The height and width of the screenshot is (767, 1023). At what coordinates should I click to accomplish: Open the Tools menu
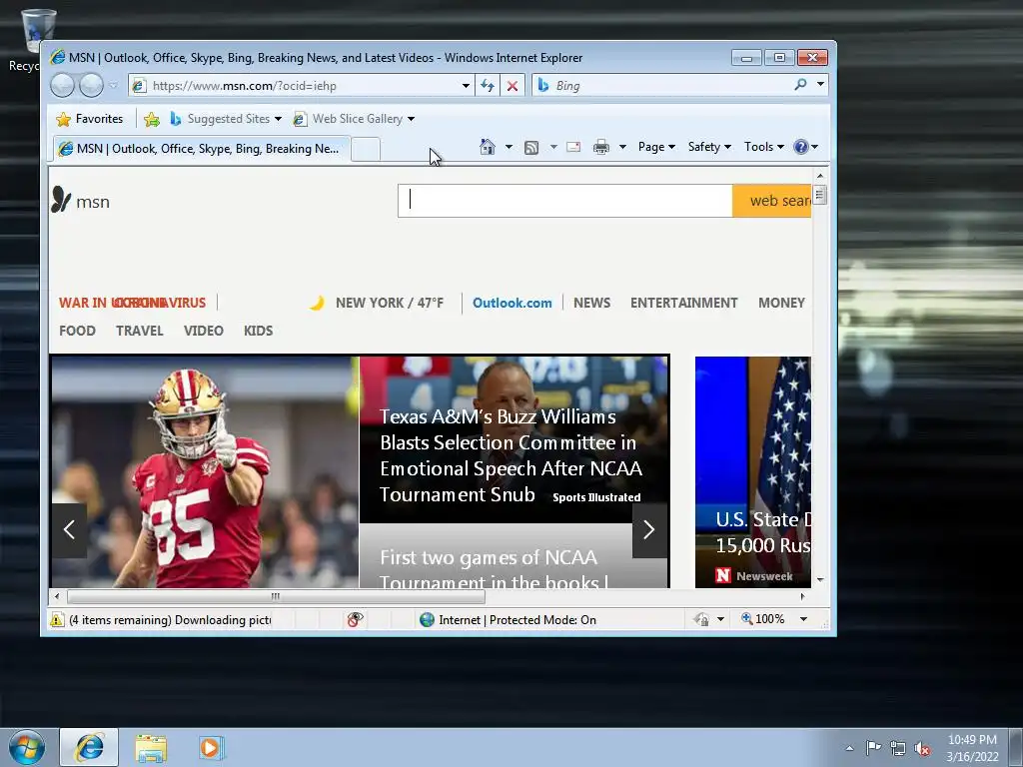tap(764, 147)
